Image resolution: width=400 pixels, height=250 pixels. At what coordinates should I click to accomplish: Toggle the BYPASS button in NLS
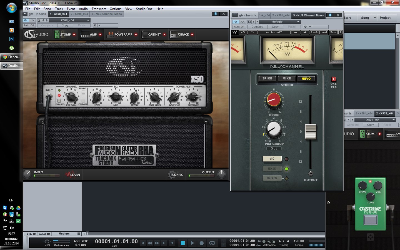pos(272,178)
